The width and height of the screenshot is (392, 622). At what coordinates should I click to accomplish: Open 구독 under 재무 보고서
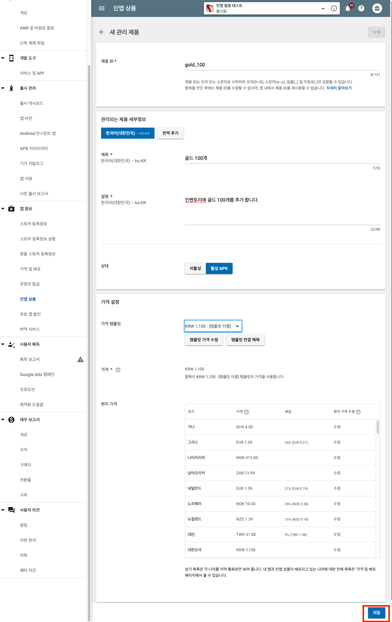pos(24,495)
